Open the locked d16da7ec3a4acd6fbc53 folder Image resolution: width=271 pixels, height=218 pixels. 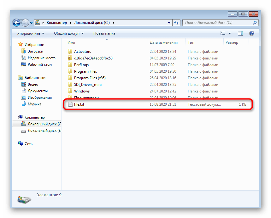coord(93,58)
